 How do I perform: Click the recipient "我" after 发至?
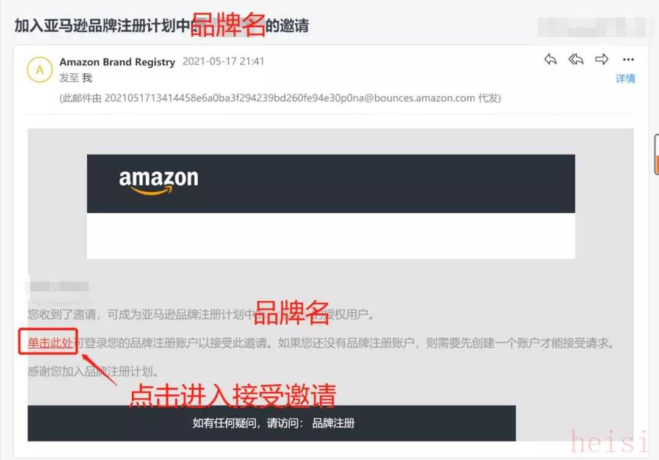[87, 78]
